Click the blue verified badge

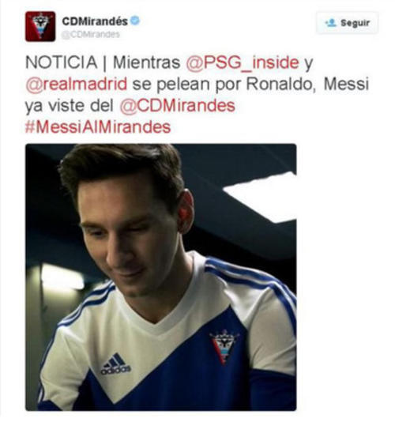135,21
